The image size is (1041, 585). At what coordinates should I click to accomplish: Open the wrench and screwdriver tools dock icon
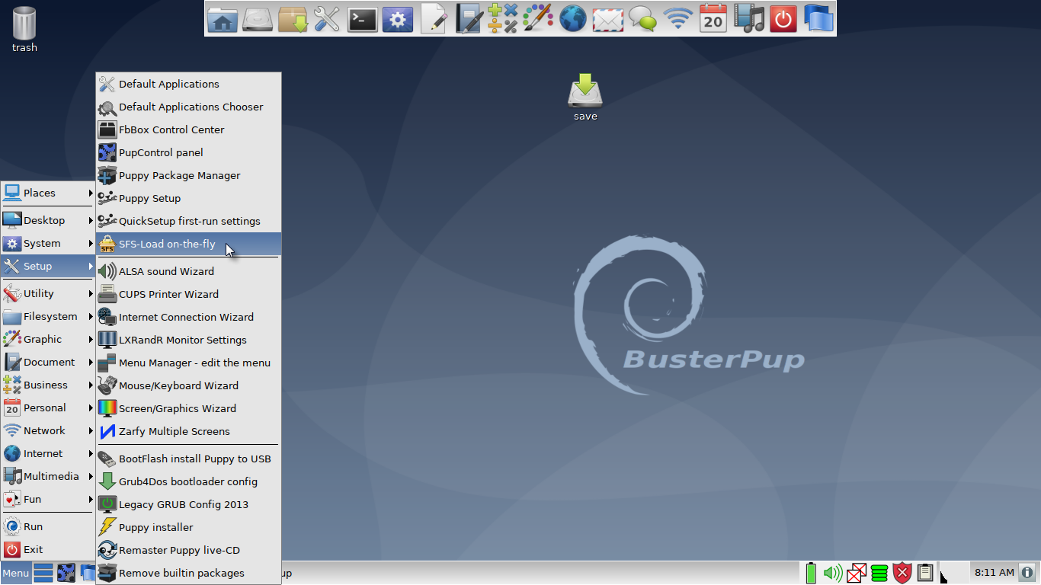click(x=327, y=18)
